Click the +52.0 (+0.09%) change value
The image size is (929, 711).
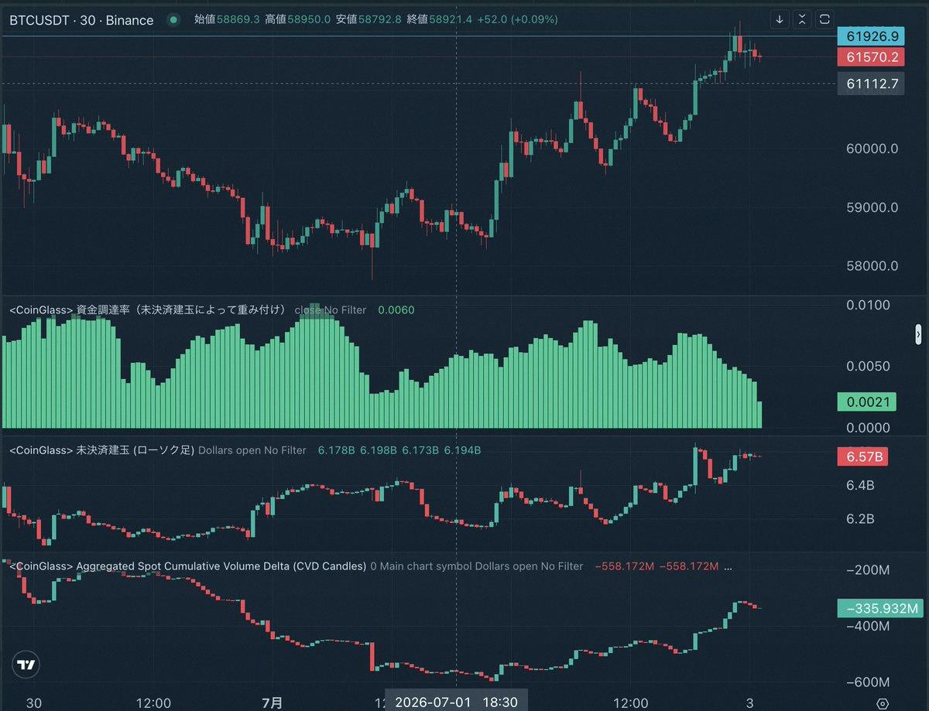517,19
